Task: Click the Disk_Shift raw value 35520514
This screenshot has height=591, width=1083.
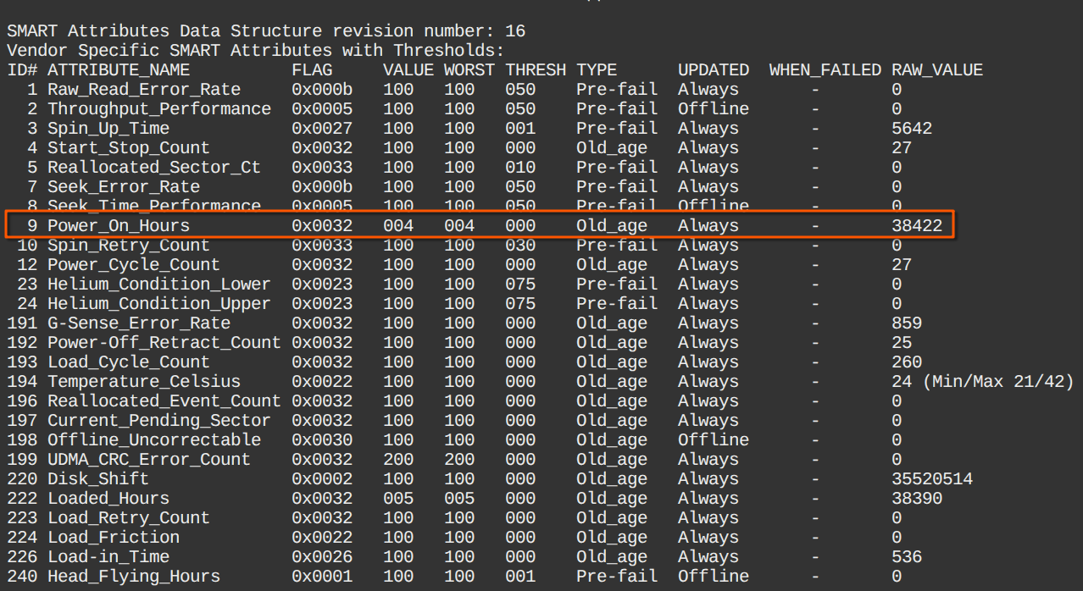Action: click(931, 479)
